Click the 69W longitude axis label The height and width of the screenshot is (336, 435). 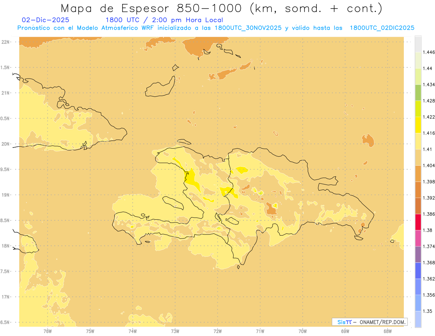click(345, 331)
